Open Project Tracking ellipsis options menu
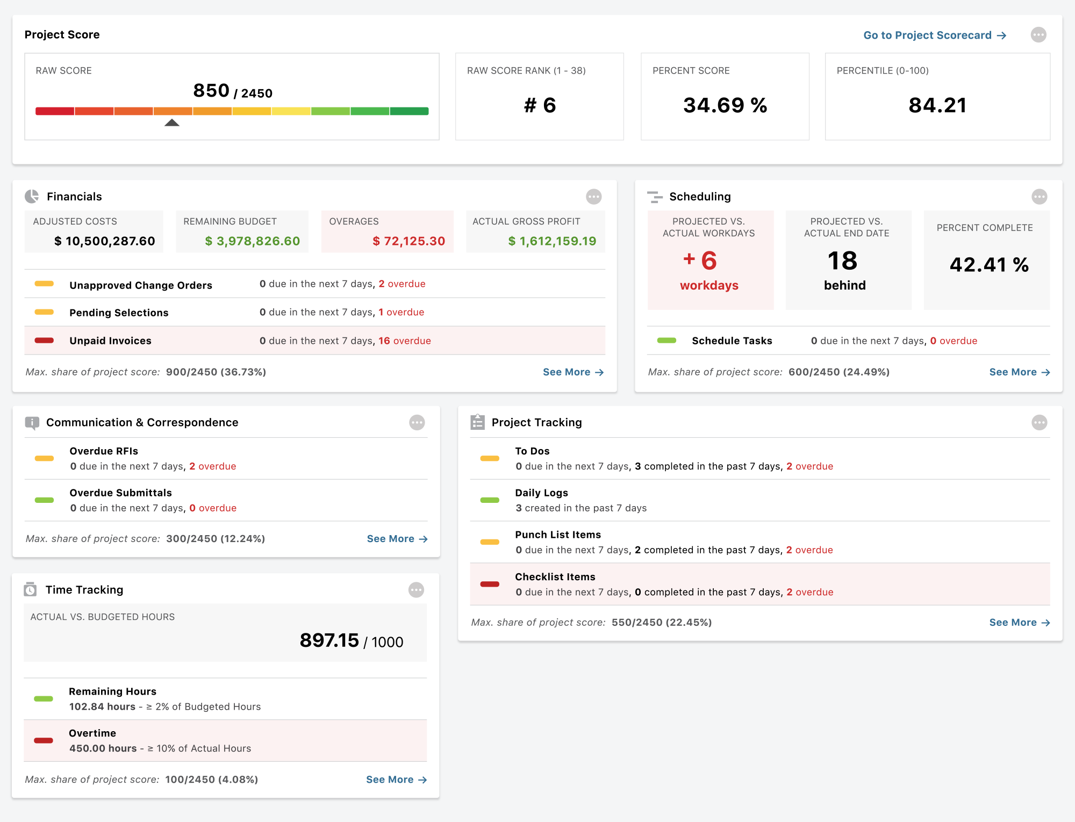Image resolution: width=1075 pixels, height=822 pixels. point(1039,423)
